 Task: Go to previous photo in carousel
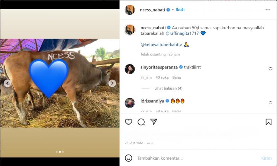coord(7,83)
